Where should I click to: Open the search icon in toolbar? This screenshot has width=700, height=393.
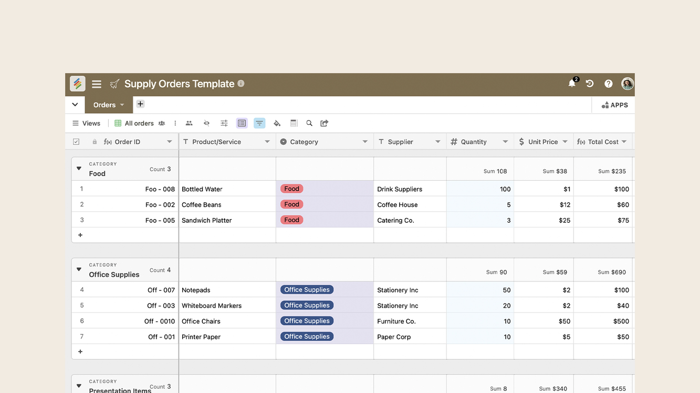309,123
